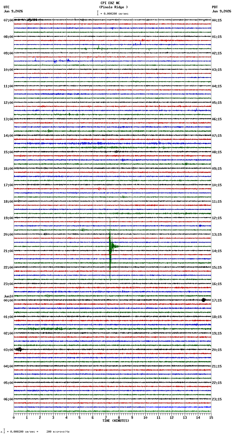
Task: Click the 'PDT' label at top right
Action: (x=215, y=7)
